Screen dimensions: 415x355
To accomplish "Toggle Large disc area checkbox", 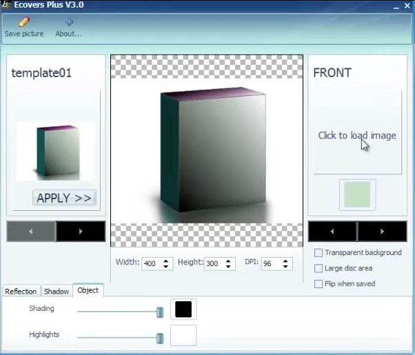I will [318, 268].
